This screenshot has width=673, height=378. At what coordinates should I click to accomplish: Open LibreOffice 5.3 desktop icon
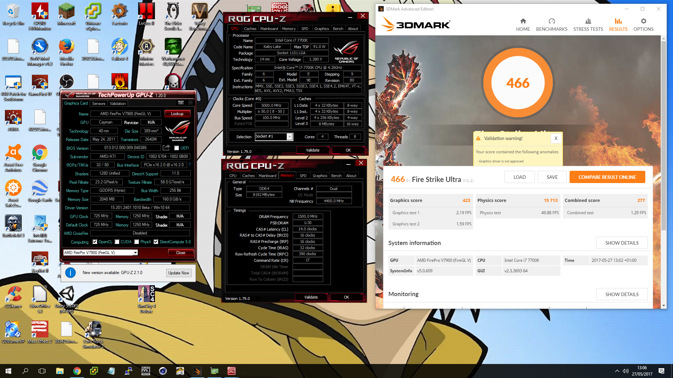click(40, 299)
